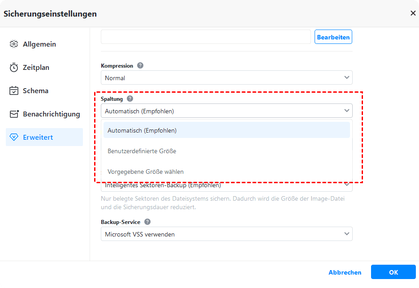Switch to the Zeitplan tab label

pyautogui.click(x=36, y=68)
